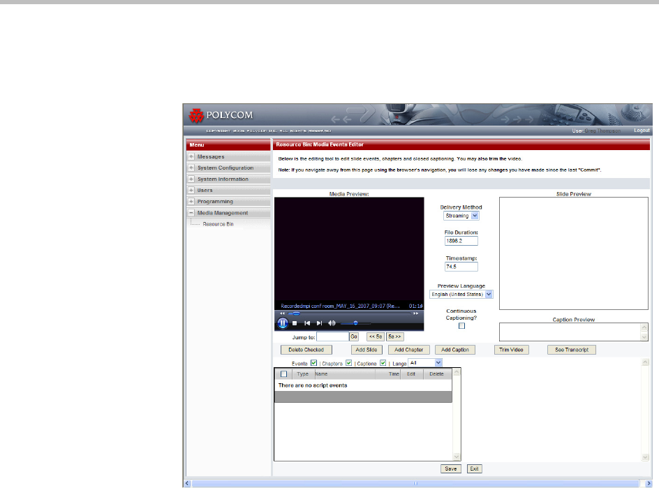Click the Go button next to Jump to
The image size is (659, 488).
354,337
